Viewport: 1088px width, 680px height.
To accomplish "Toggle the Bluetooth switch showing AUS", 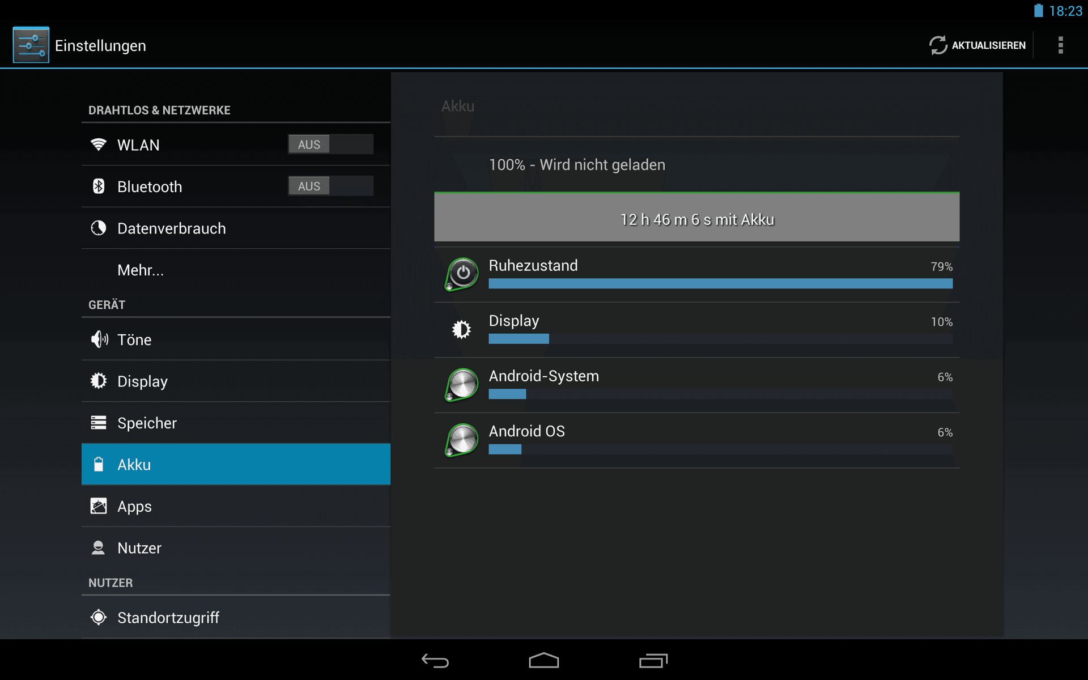I will [331, 186].
